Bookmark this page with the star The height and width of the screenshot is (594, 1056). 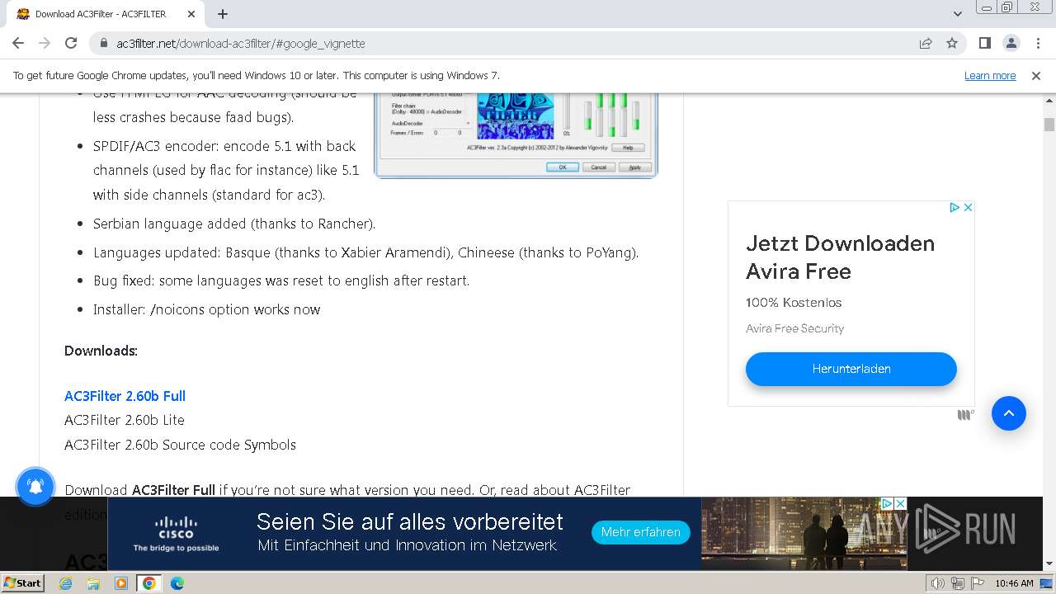pyautogui.click(x=952, y=43)
